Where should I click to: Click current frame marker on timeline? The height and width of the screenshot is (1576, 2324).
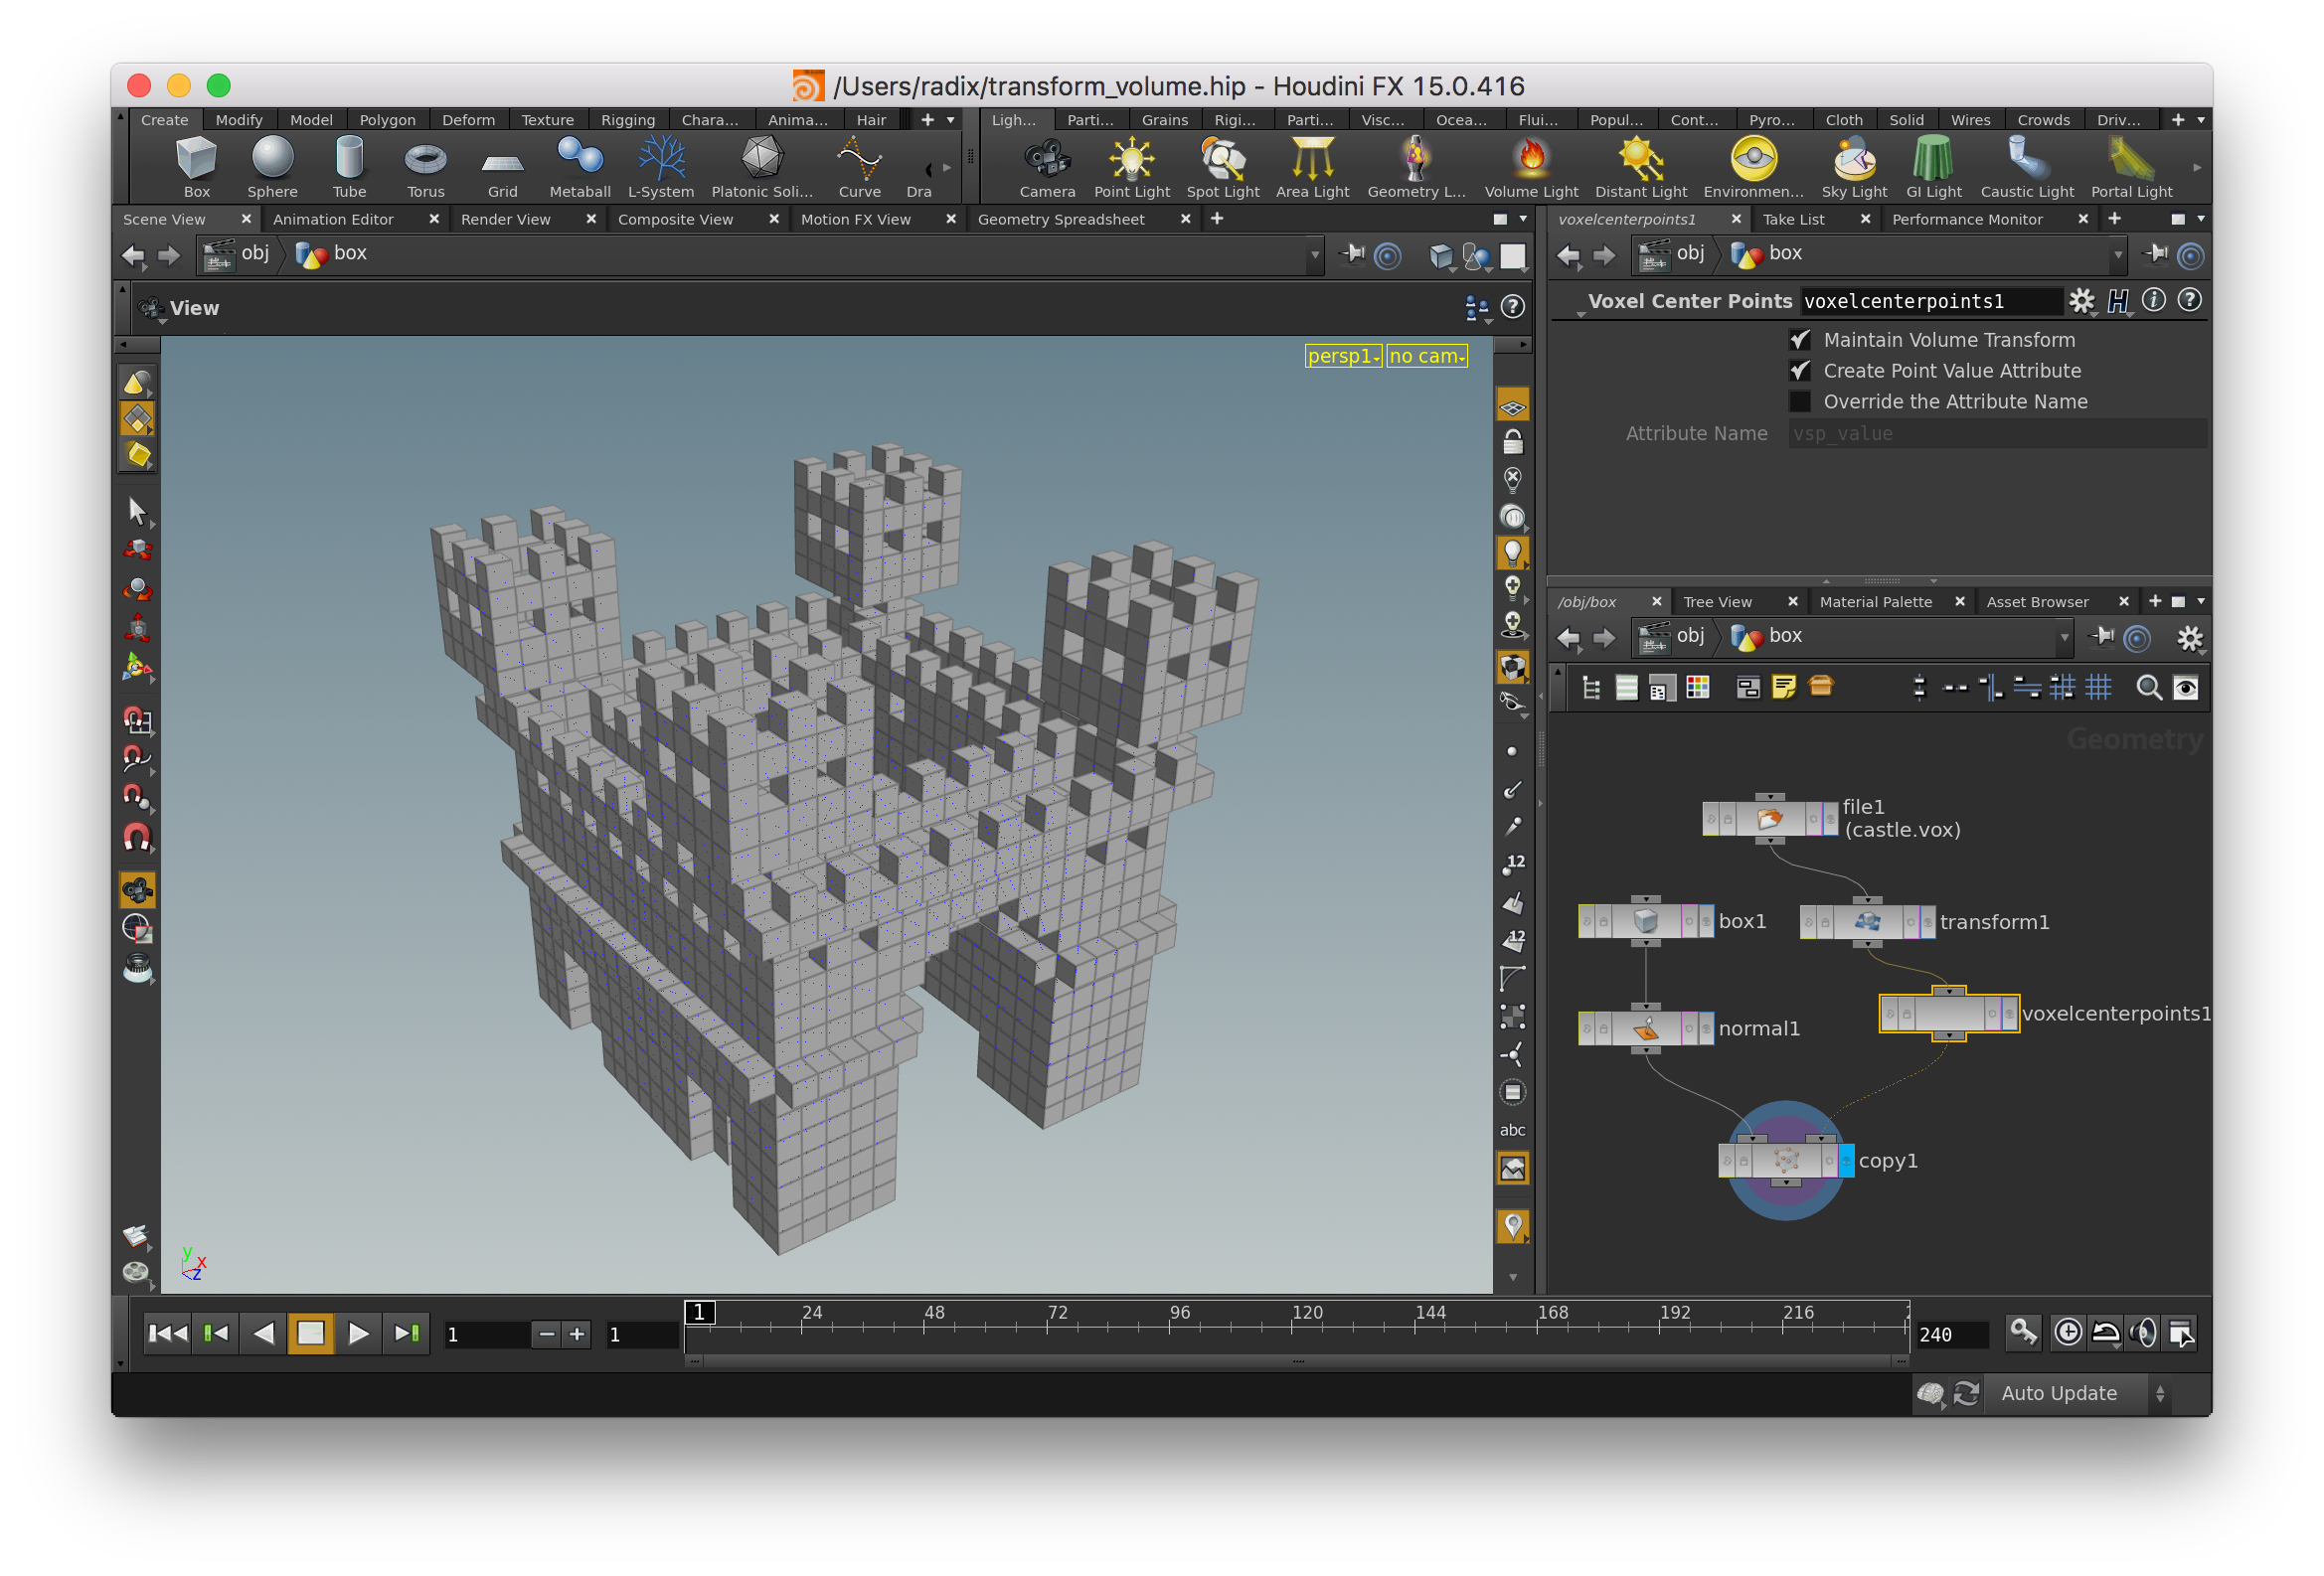coord(699,1312)
